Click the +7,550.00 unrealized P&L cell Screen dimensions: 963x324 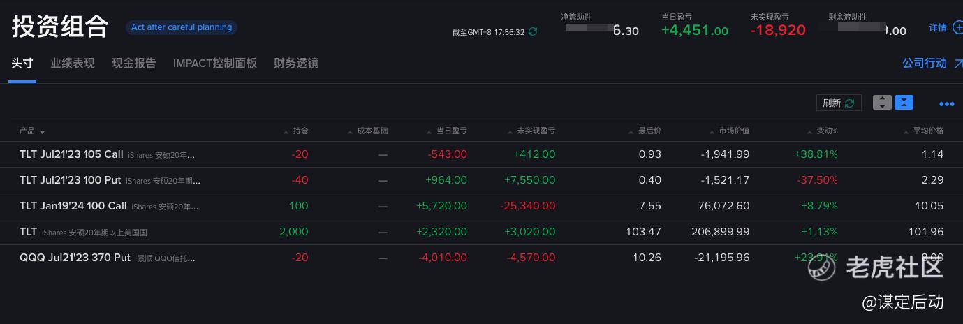(530, 180)
